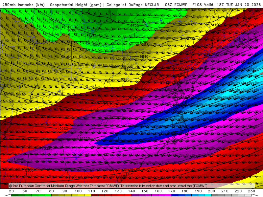Image resolution: width=263 pixels, height=197 pixels.
Task: Click the ECMWF copyright attribution banner
Action: click(132, 186)
